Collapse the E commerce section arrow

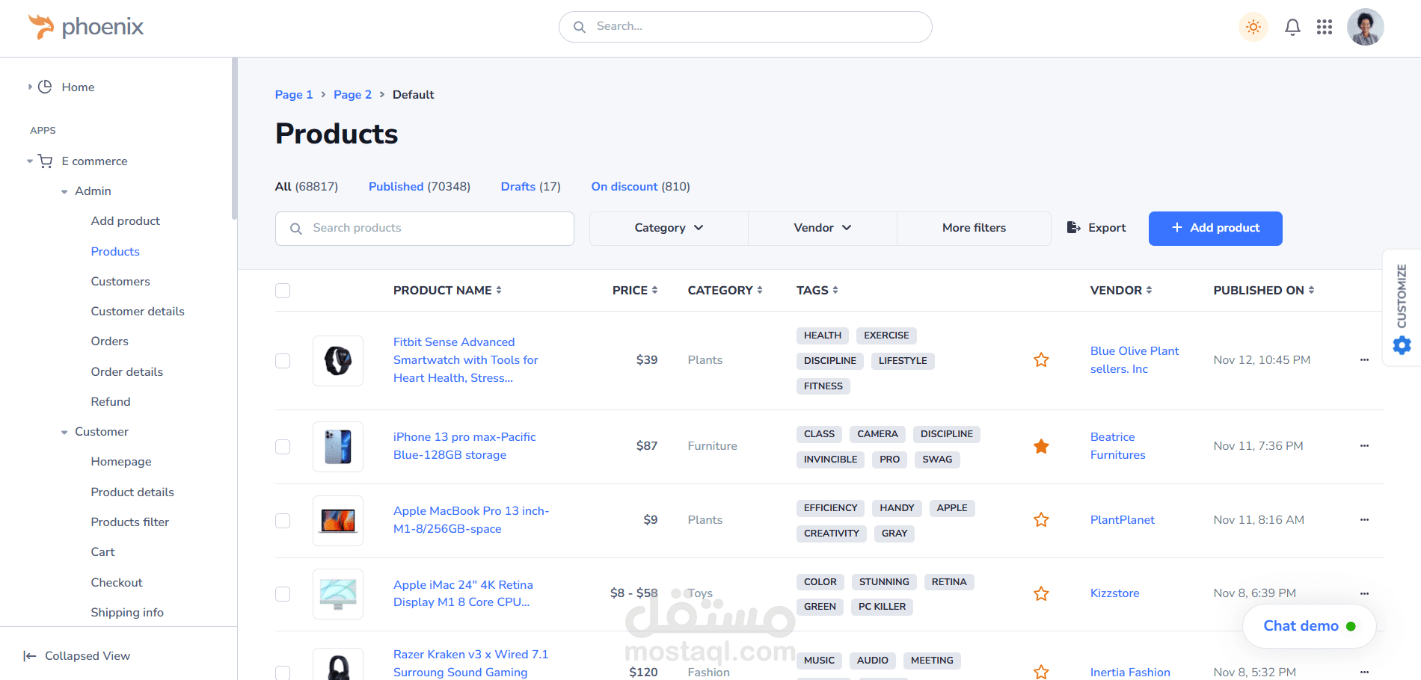[30, 161]
